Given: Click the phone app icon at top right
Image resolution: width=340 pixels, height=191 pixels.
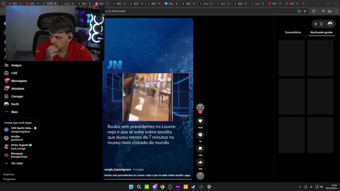Looking at the screenshot, I should pos(321,24).
